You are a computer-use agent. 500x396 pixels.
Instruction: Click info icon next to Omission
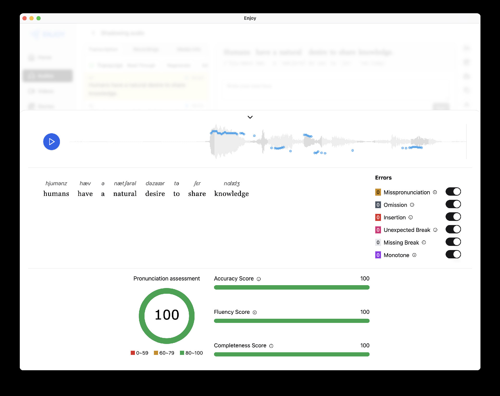[412, 205]
